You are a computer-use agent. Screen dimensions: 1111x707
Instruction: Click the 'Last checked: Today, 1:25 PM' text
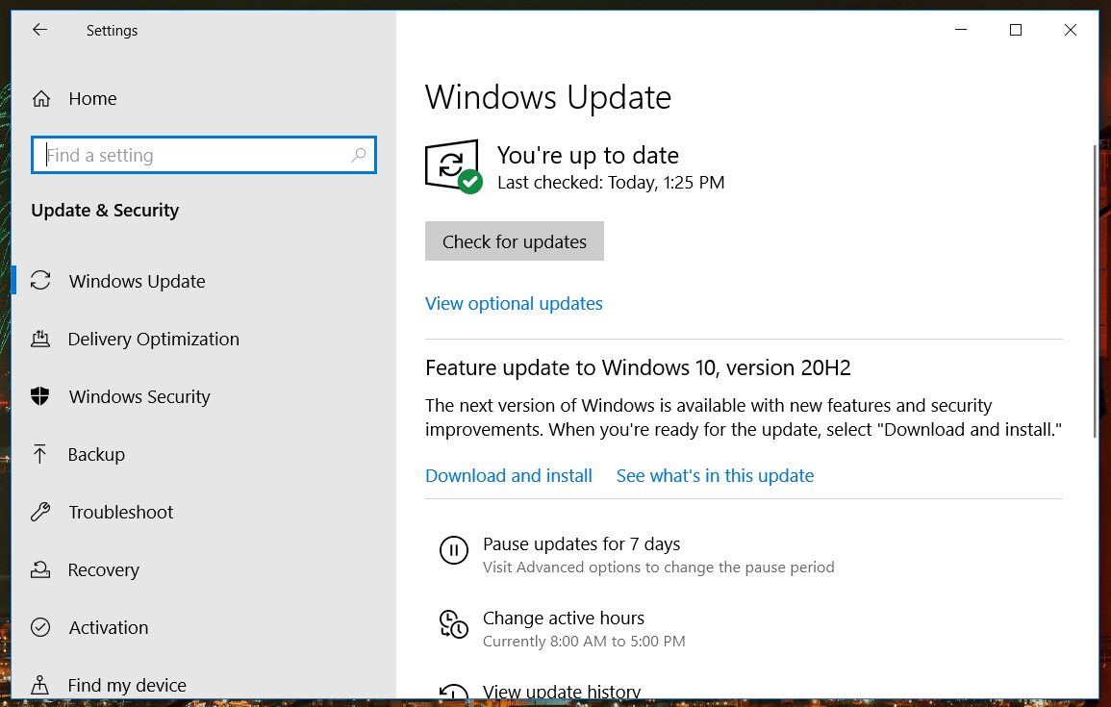611,183
